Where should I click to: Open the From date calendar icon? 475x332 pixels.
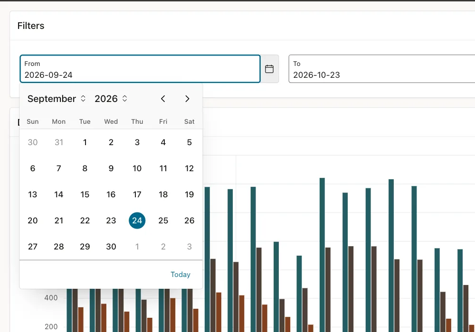pos(269,69)
